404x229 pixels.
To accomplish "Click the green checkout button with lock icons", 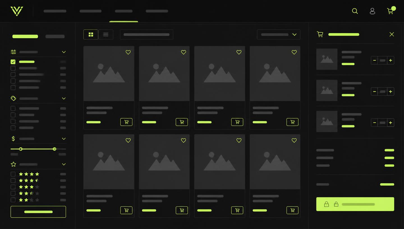I will tap(355, 204).
